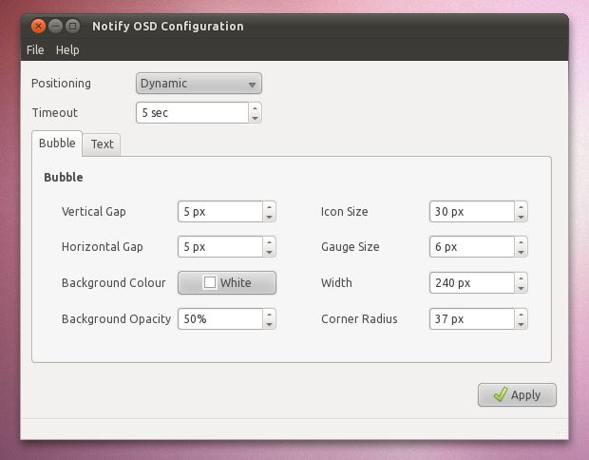The width and height of the screenshot is (589, 460).
Task: Decrease Horizontal Gap with down arrow
Action: point(270,252)
